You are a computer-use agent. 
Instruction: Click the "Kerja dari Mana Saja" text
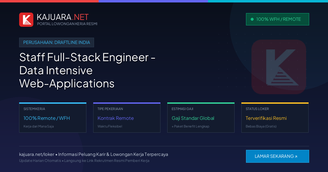pos(39,126)
